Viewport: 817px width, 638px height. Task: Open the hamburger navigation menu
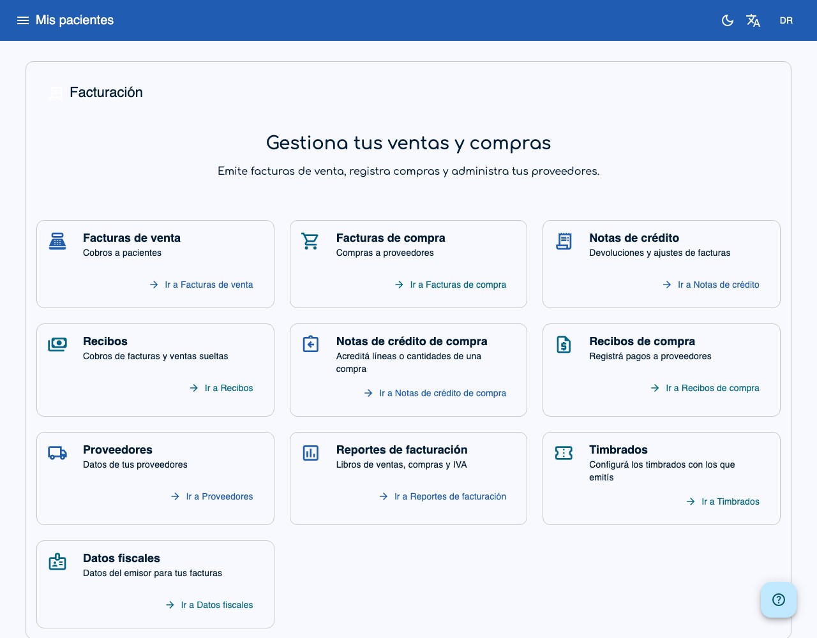point(23,20)
